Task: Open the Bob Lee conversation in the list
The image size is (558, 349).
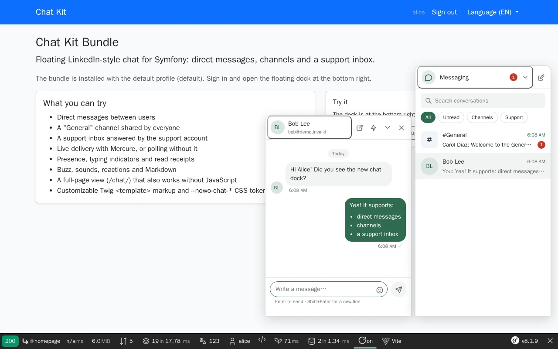Action: tap(483, 166)
